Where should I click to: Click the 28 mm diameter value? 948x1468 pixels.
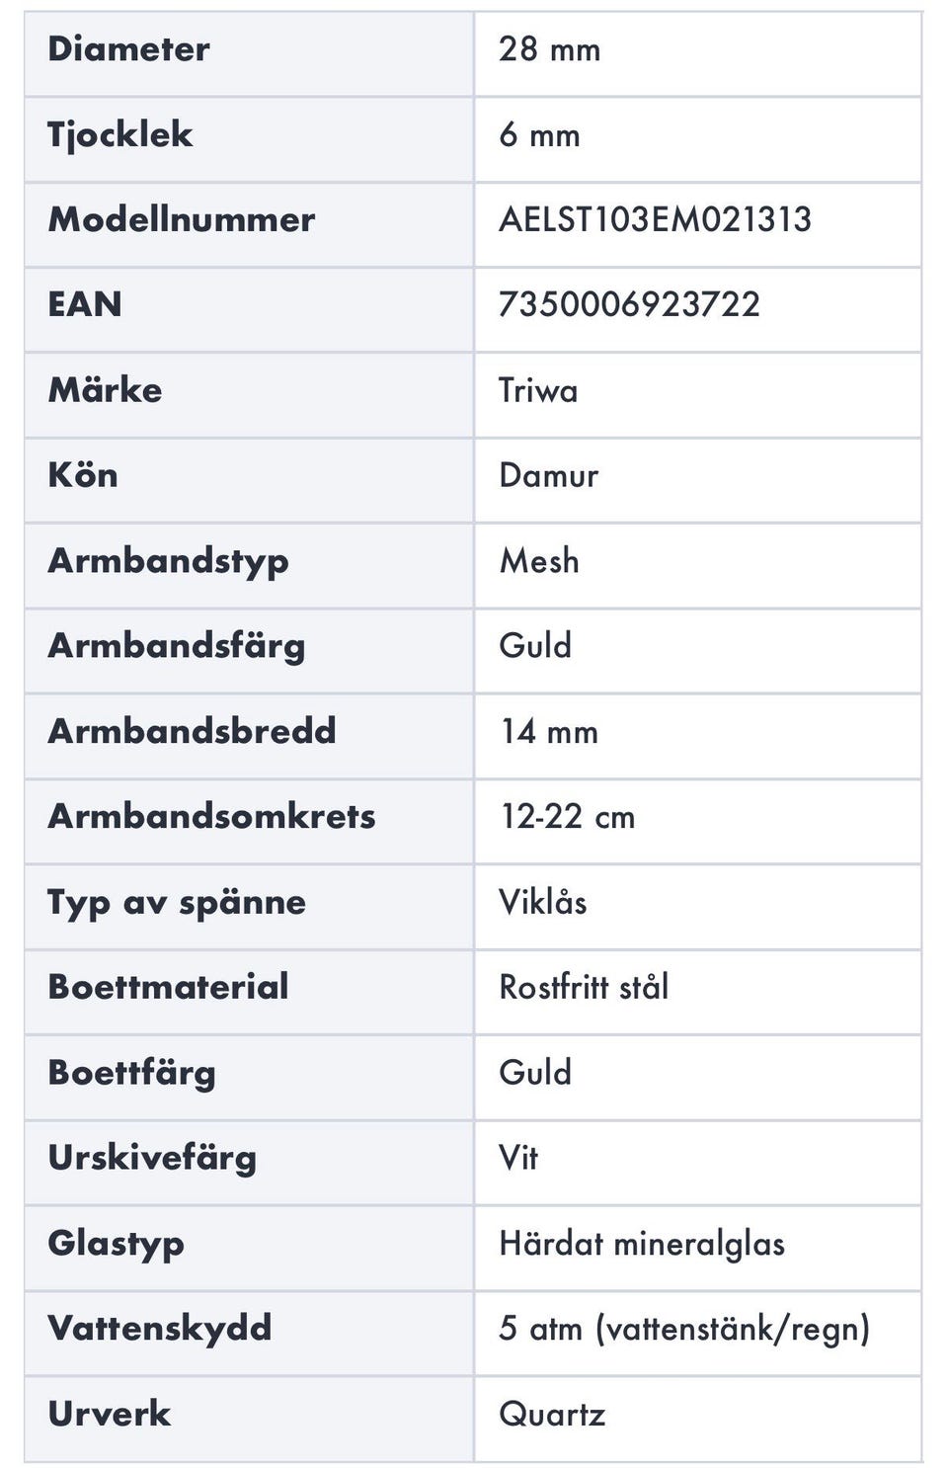click(x=549, y=49)
